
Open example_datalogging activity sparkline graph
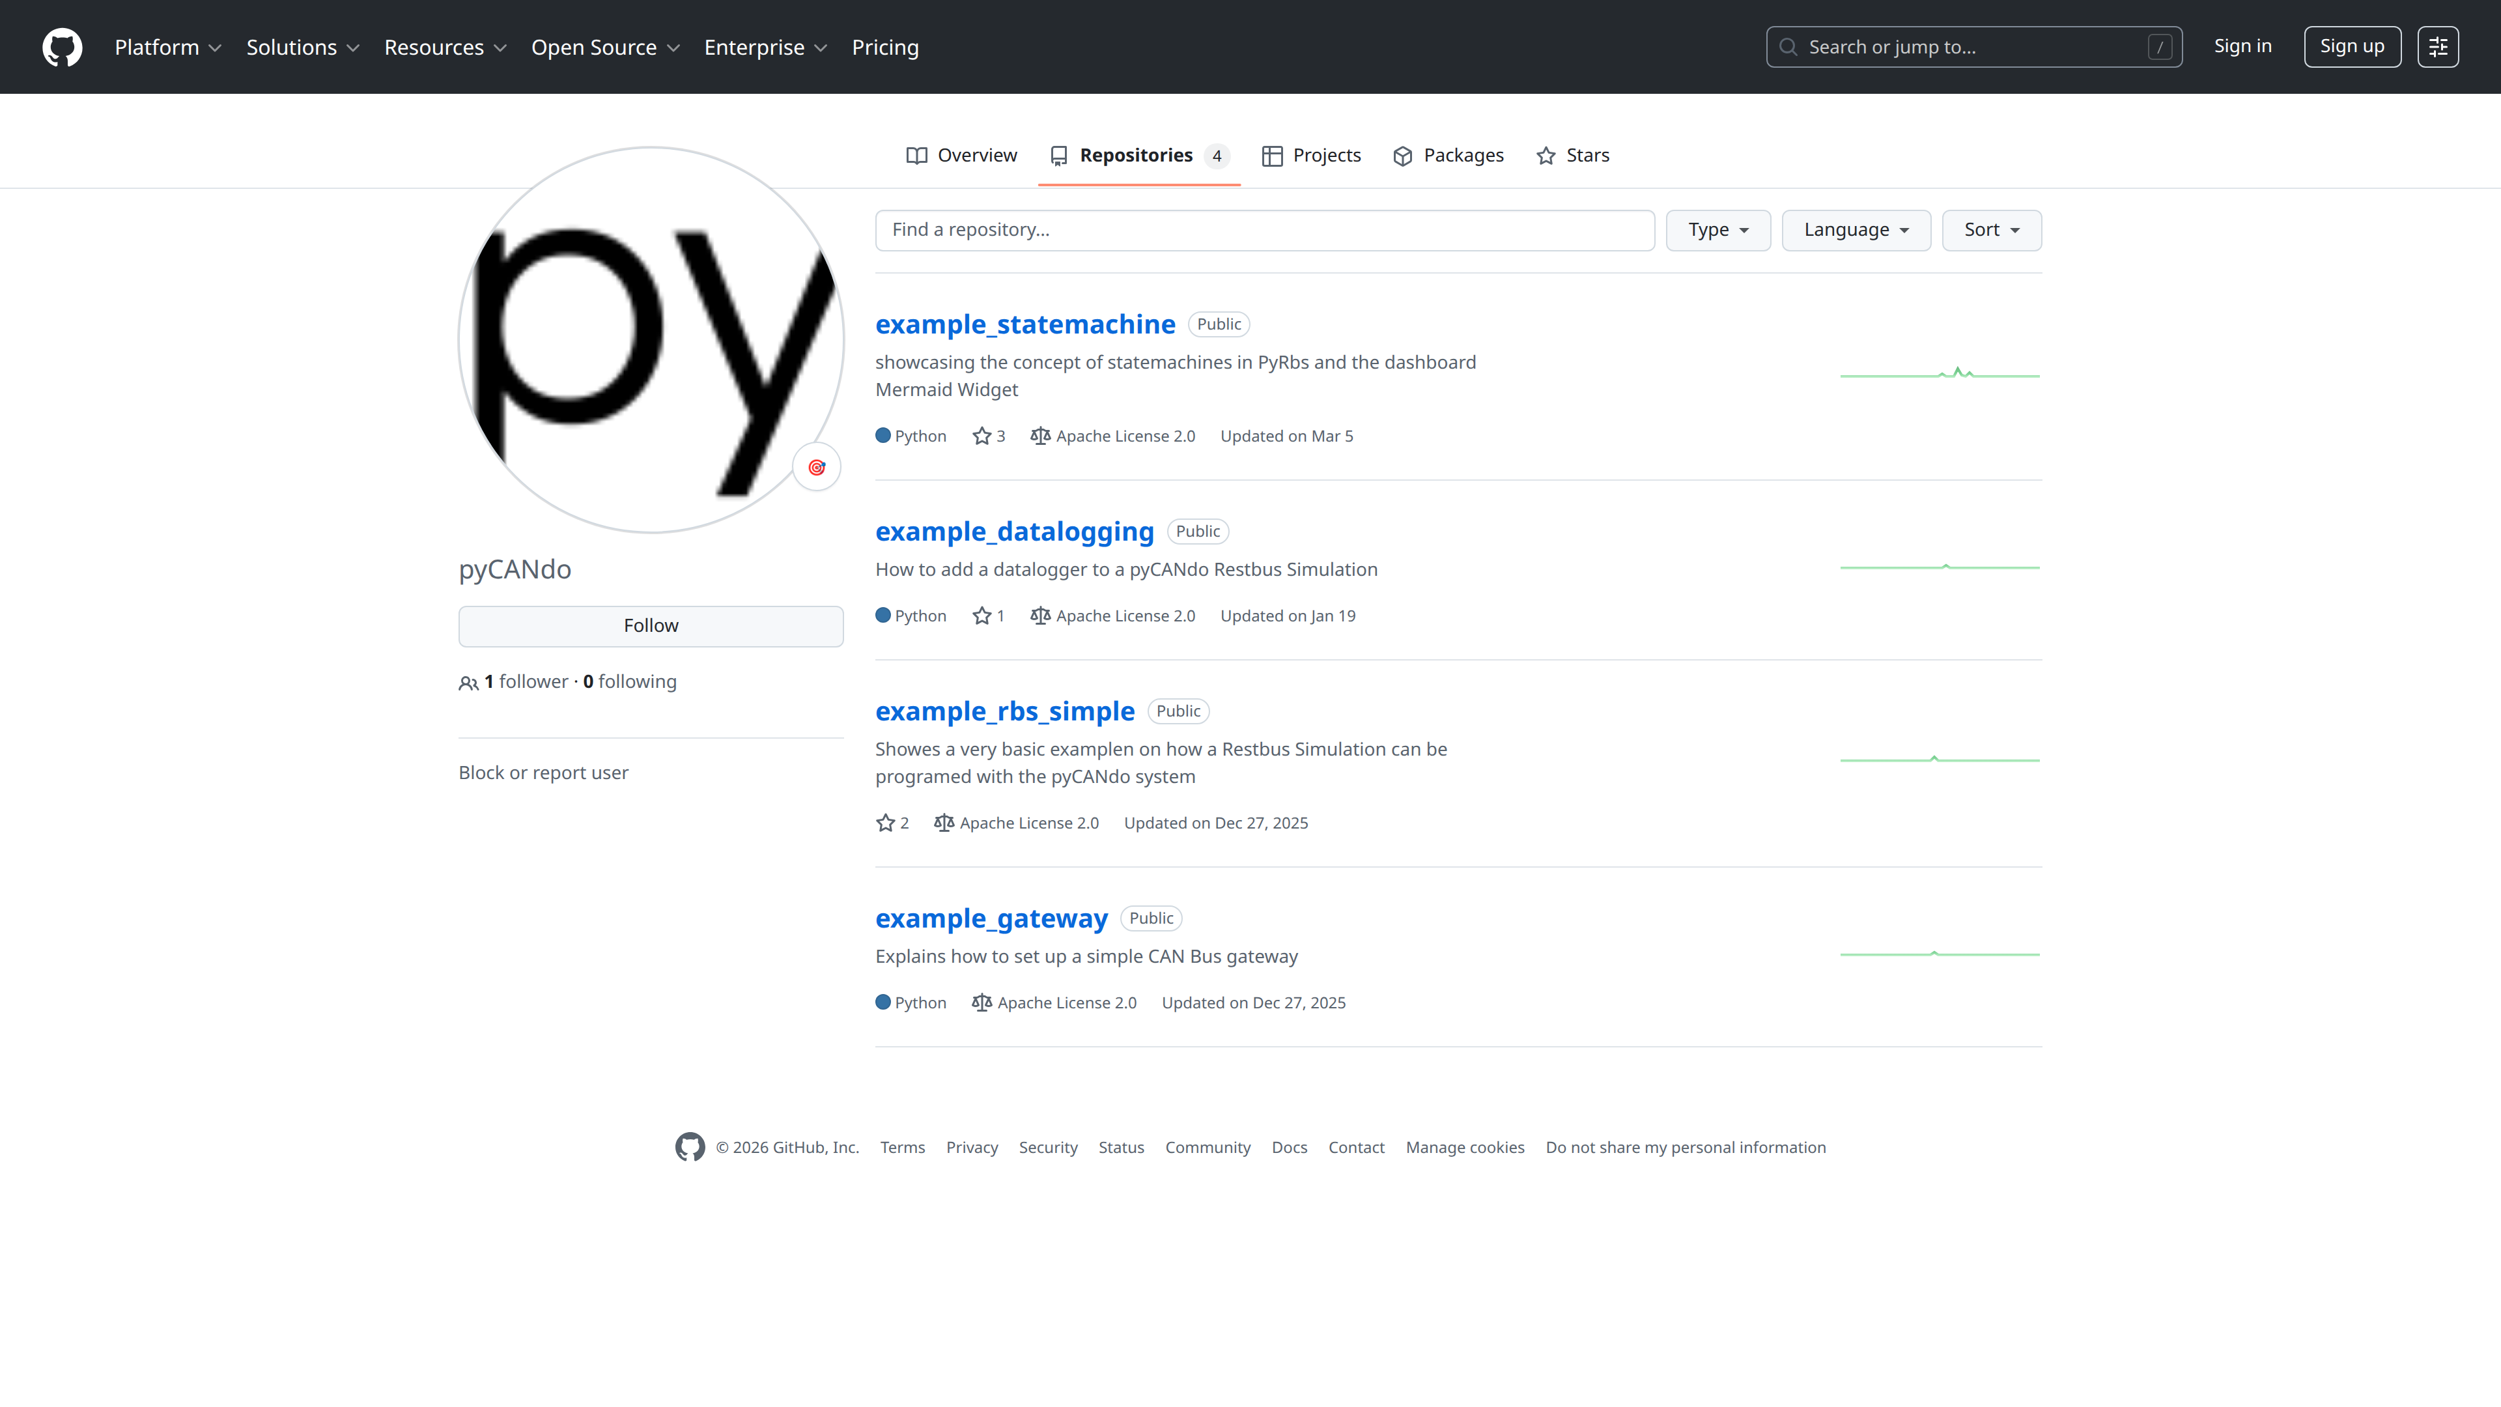pos(1940,566)
